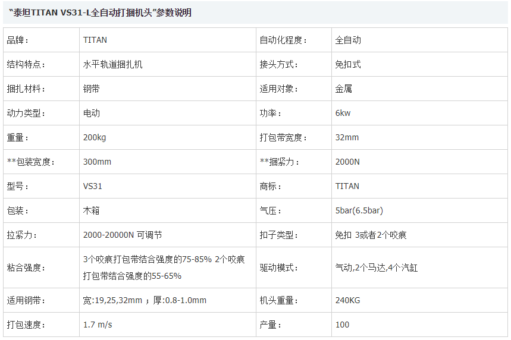Screen dimensions: 511x340
Task: Select the '粘合强度:' label
Action: (26, 267)
